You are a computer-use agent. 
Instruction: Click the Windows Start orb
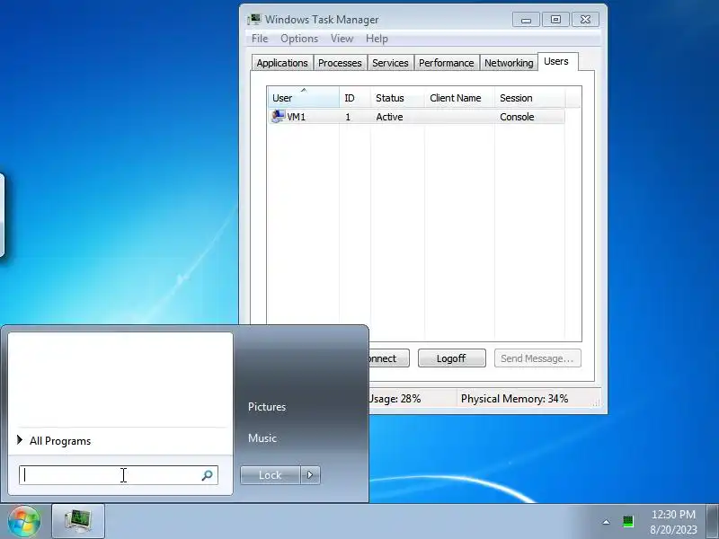pos(24,521)
